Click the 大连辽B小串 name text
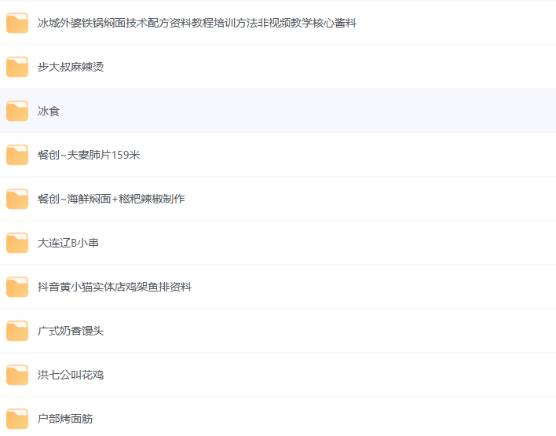 pyautogui.click(x=68, y=244)
